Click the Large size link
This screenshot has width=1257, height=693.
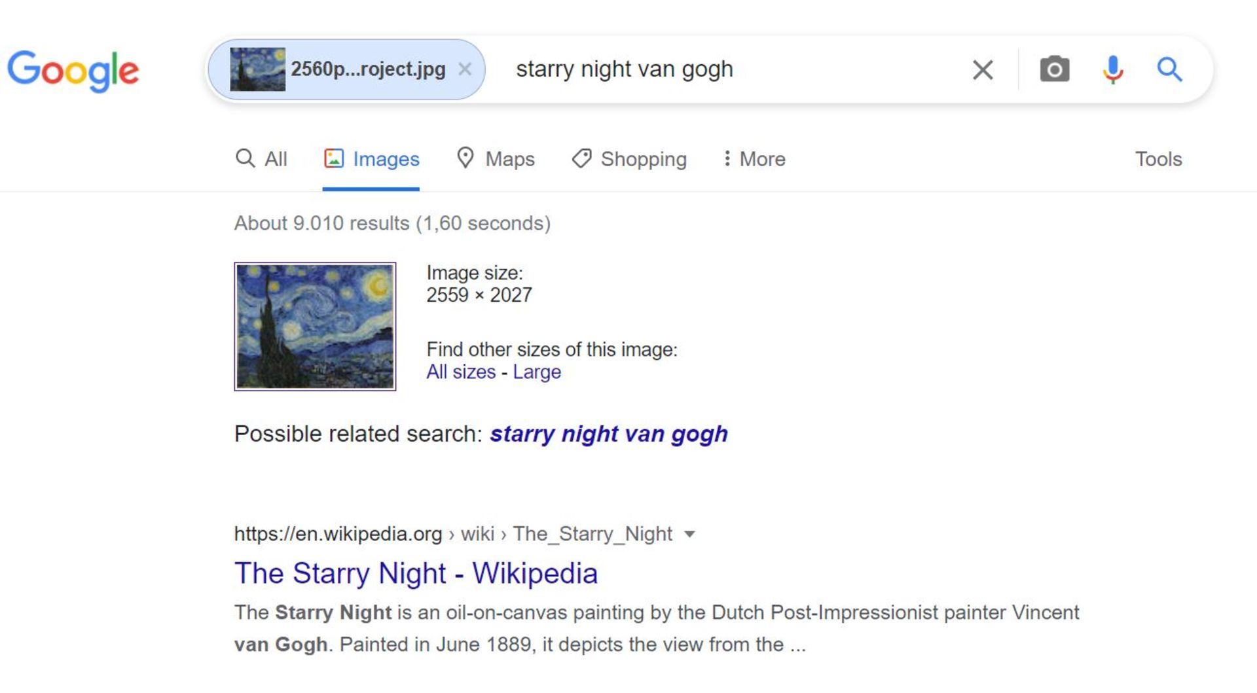[537, 372]
